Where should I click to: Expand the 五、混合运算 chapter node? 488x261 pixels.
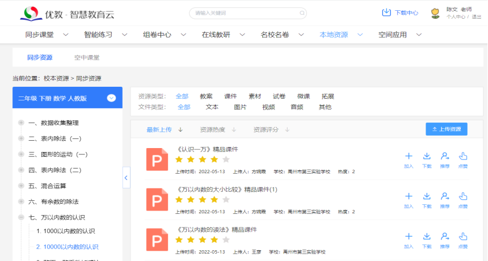[x=21, y=186]
